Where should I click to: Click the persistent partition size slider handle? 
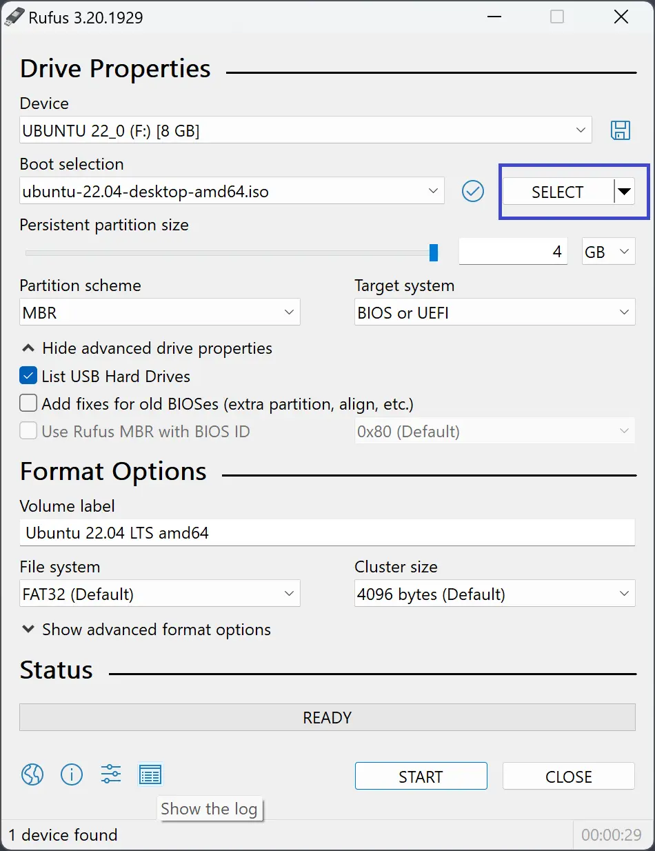click(434, 253)
